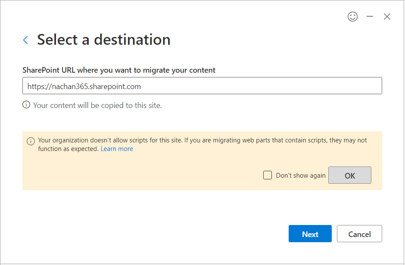The height and width of the screenshot is (265, 405).
Task: Dismiss the scripts warning with OK
Action: point(349,176)
